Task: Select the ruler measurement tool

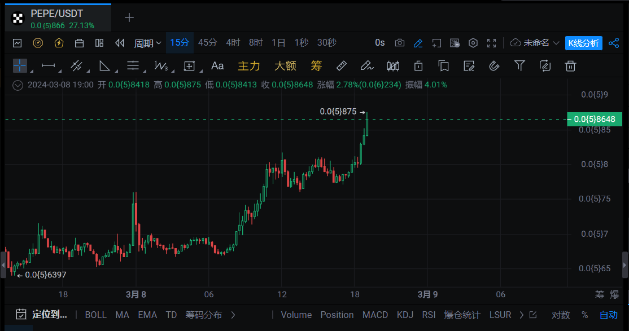Action: (x=341, y=66)
